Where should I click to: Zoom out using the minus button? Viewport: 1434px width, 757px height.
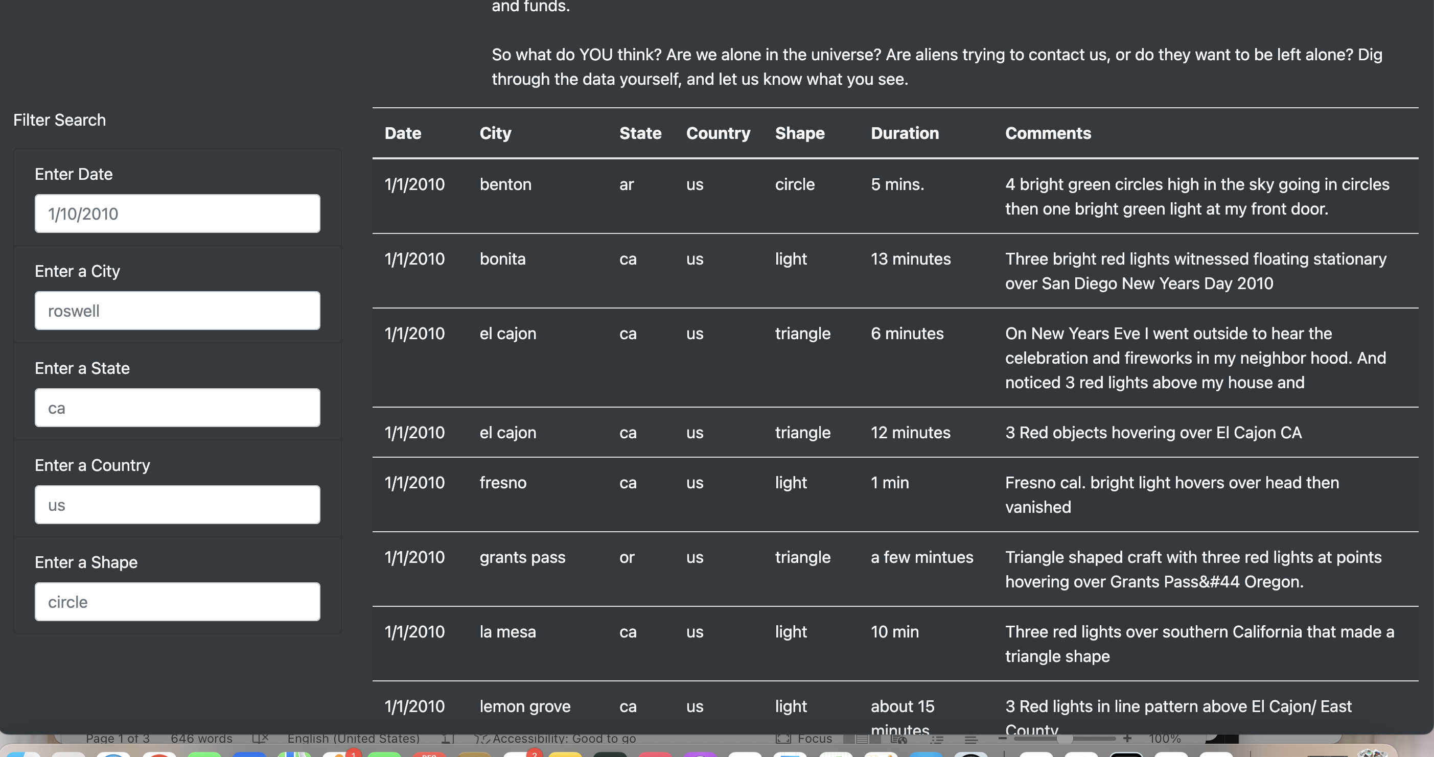[x=1002, y=738]
